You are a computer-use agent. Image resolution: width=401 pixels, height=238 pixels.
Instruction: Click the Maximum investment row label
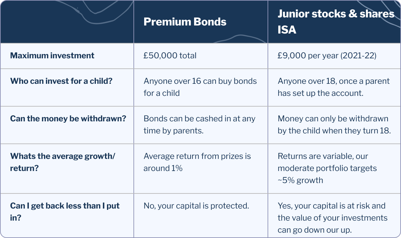[x=52, y=55]
